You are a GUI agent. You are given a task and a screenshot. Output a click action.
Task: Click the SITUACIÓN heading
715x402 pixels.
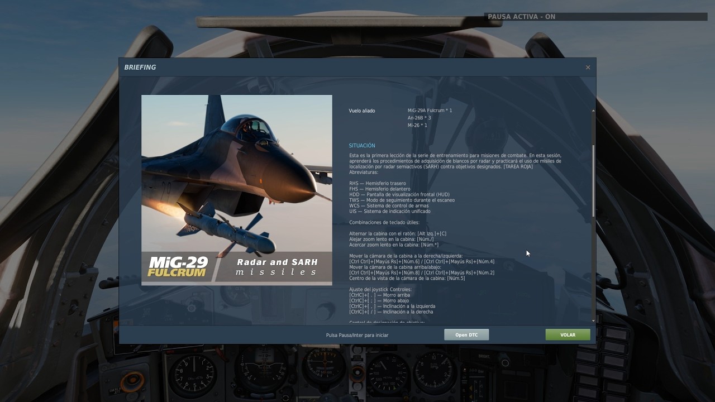[362, 146]
